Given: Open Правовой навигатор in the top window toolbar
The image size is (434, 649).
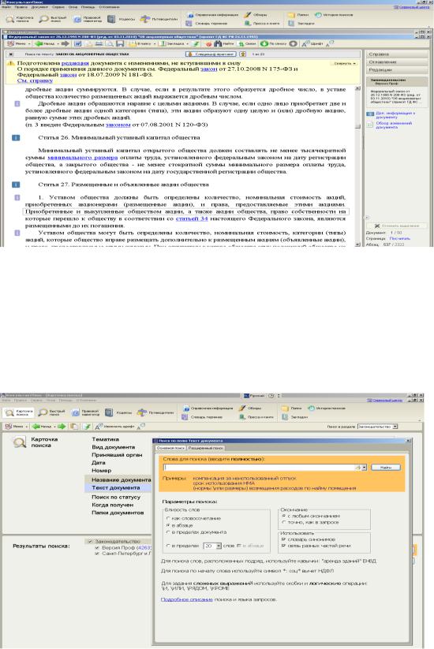Looking at the screenshot, I should pyautogui.click(x=87, y=19).
